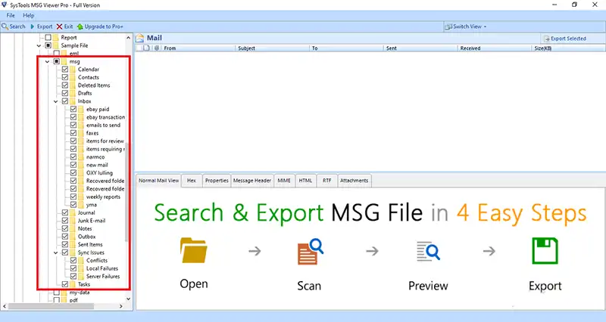Viewport: 606px width, 322px height.
Task: Select the Local Failures folder
Action: [x=102, y=268]
